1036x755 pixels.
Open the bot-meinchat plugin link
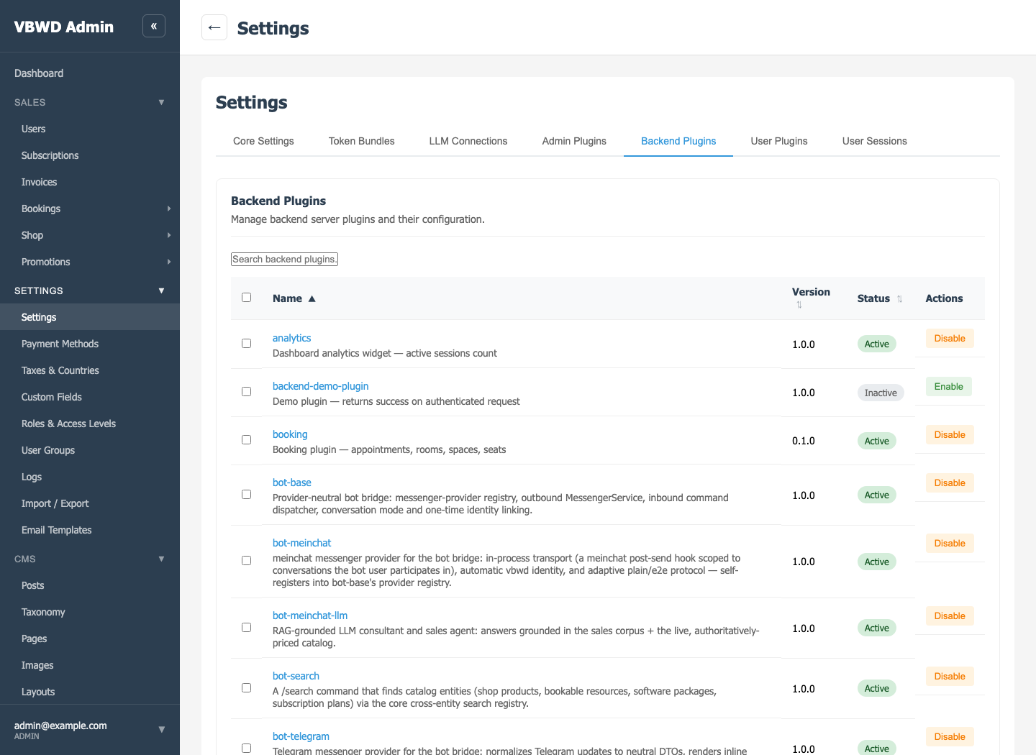pyautogui.click(x=301, y=543)
